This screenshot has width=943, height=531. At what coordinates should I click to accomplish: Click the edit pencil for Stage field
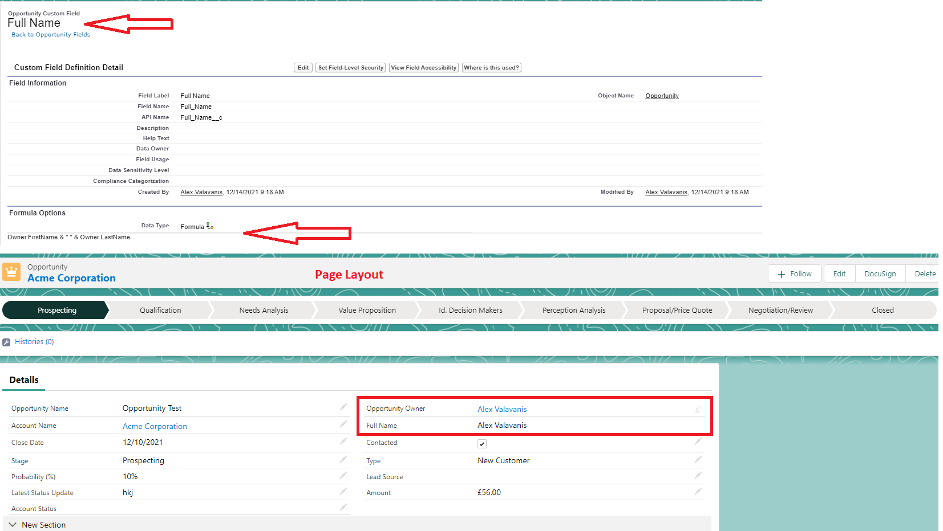click(343, 459)
